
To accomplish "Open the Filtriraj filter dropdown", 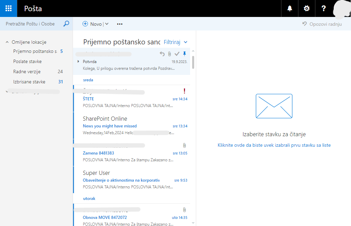I will (x=175, y=42).
